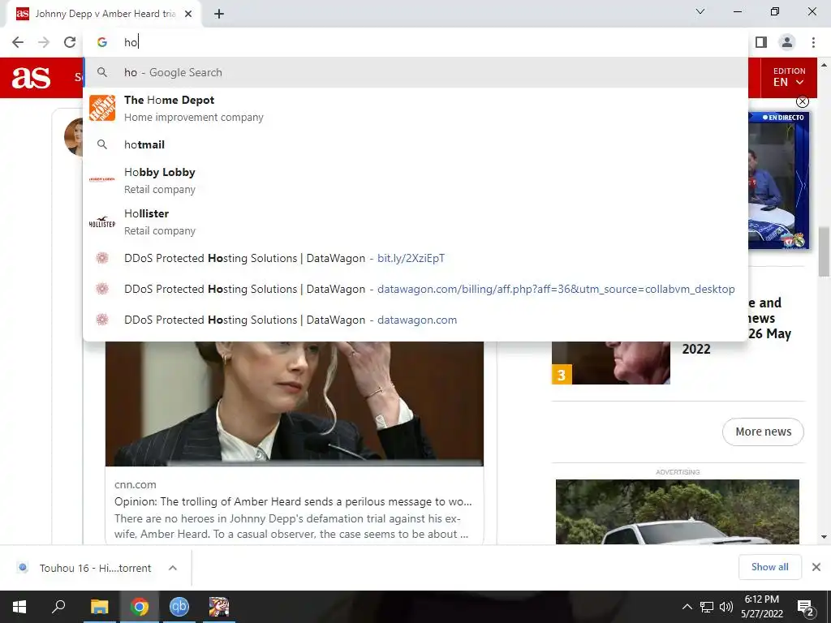This screenshot has height=623, width=831.
Task: Select 'ho - Google Search' suggestion
Action: (x=415, y=72)
